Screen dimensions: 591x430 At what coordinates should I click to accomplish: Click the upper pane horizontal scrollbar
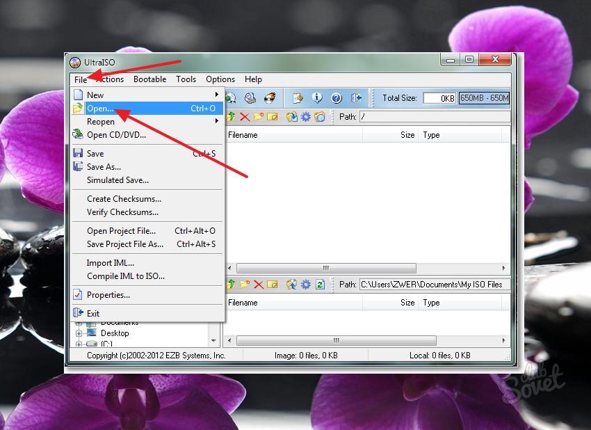[x=326, y=268]
